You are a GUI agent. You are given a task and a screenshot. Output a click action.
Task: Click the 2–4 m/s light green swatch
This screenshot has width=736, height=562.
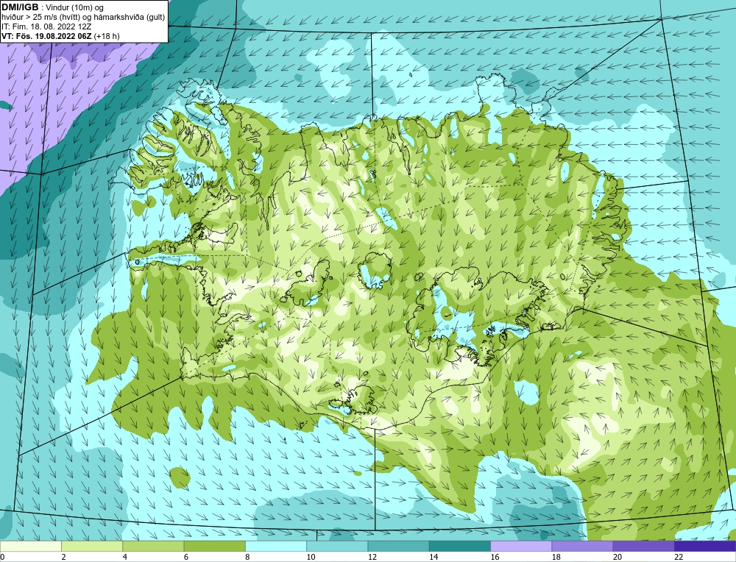[92, 546]
